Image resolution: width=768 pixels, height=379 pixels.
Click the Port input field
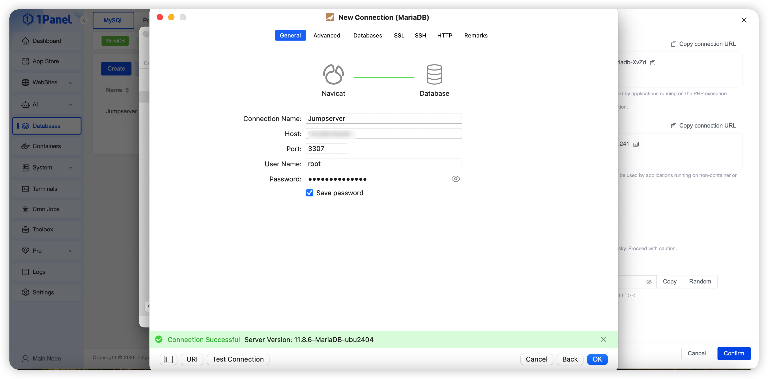[326, 148]
